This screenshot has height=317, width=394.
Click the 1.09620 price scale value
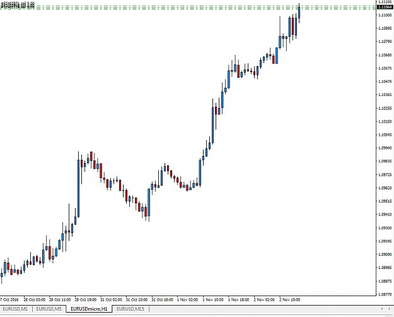(x=385, y=188)
